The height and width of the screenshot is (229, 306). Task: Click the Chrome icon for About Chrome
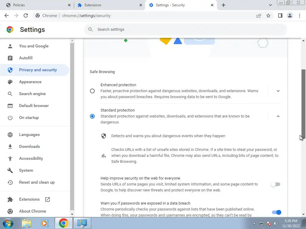pyautogui.click(x=10, y=211)
